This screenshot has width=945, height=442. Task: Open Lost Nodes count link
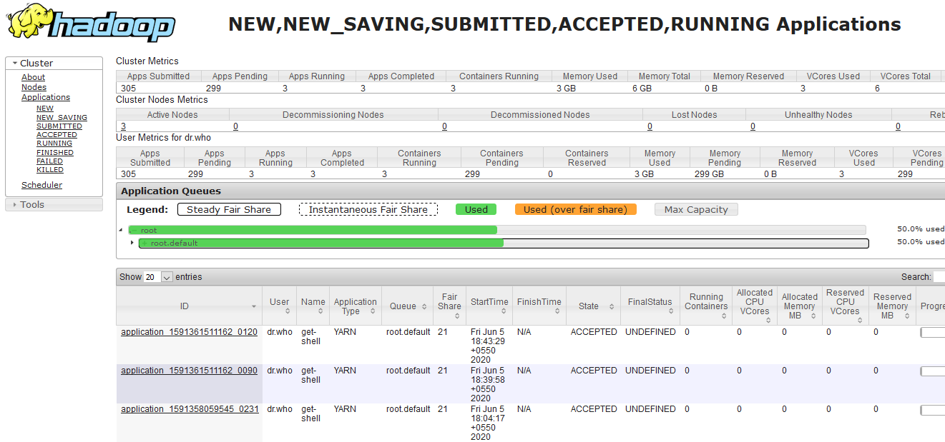(x=650, y=126)
